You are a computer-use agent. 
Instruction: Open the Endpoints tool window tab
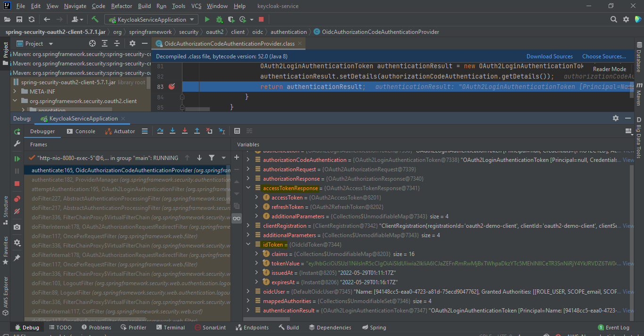[252, 328]
